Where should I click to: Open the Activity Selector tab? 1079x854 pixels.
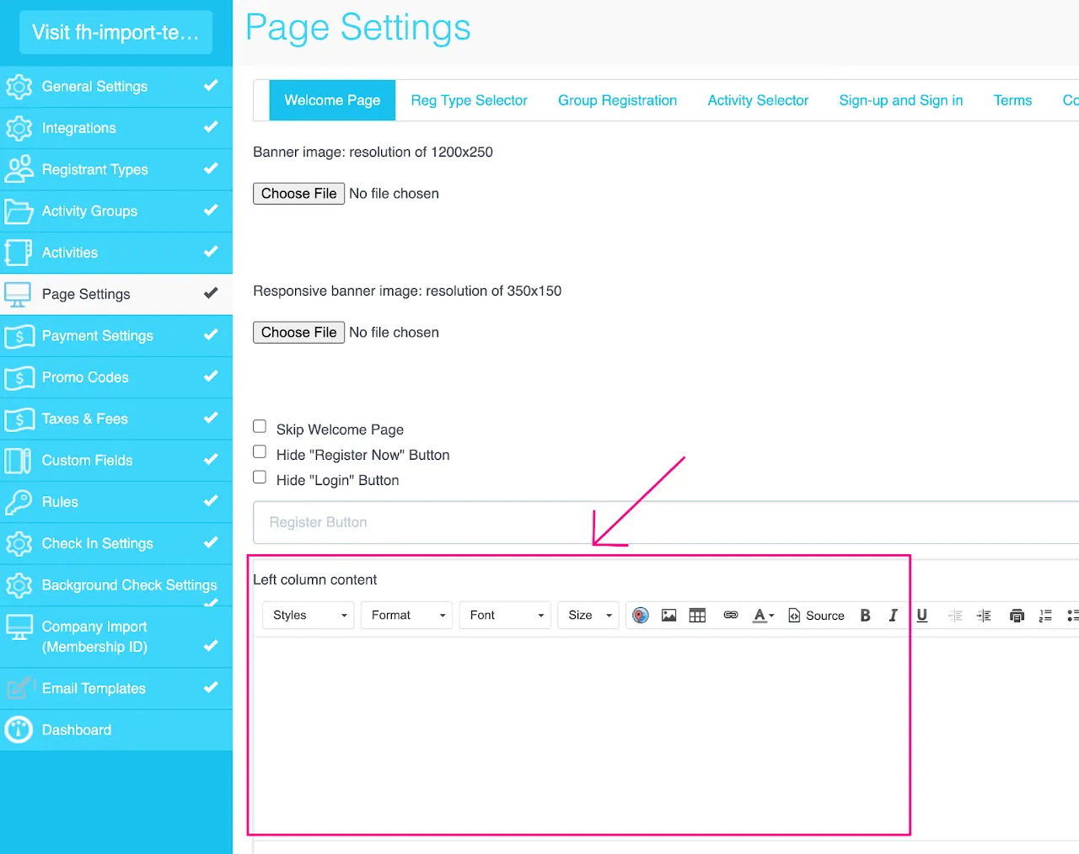tap(758, 100)
